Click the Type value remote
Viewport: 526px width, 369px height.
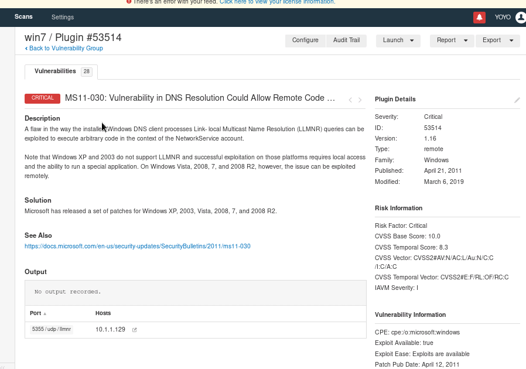pyautogui.click(x=433, y=149)
